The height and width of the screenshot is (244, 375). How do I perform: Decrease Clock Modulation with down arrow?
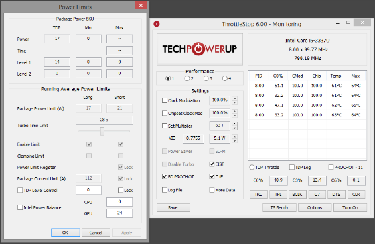pos(235,102)
